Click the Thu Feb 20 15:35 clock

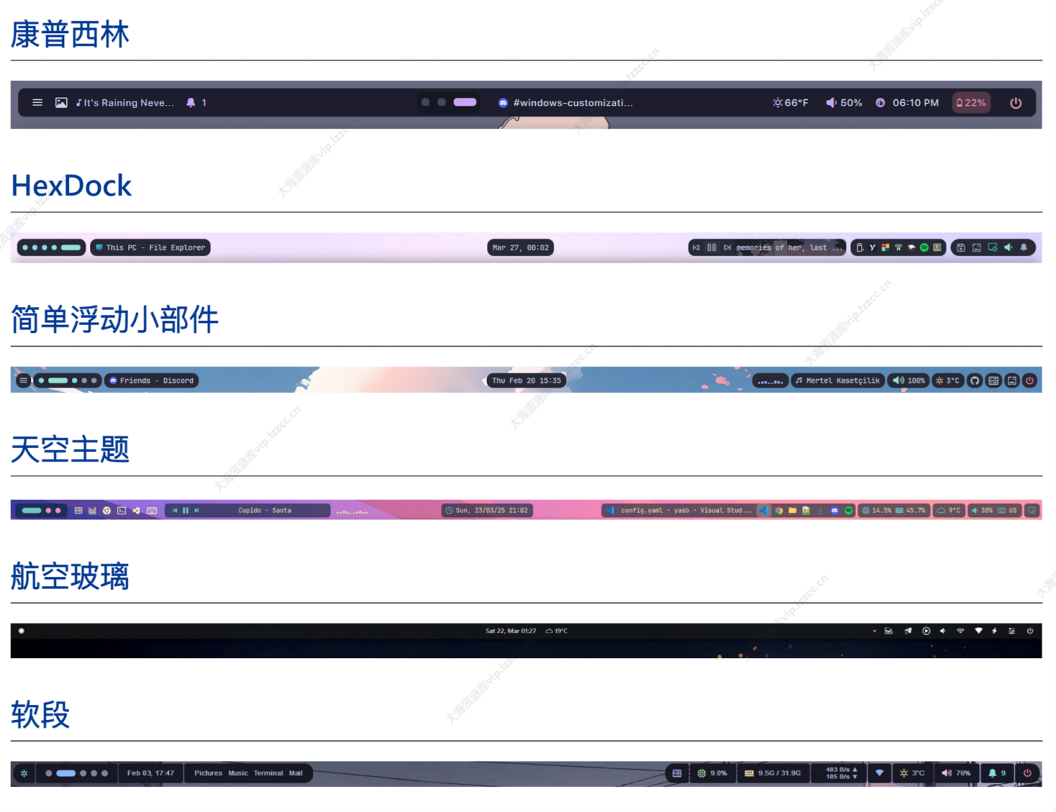[x=526, y=381]
